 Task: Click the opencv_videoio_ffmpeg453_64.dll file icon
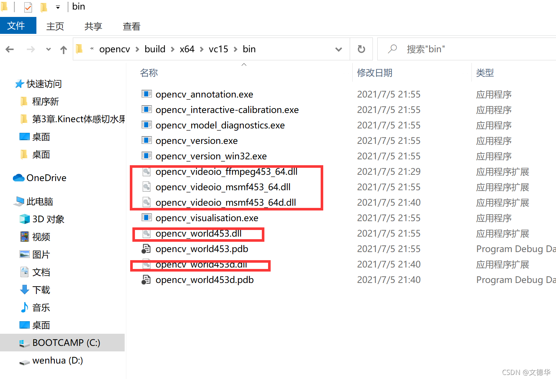pyautogui.click(x=147, y=171)
